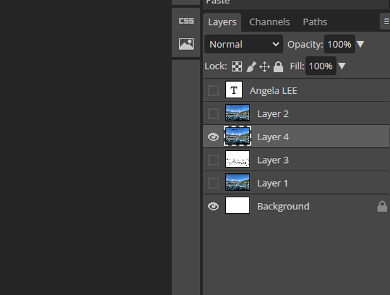The width and height of the screenshot is (390, 295).
Task: Enable lock transparent pixels checkerboard icon
Action: [237, 67]
